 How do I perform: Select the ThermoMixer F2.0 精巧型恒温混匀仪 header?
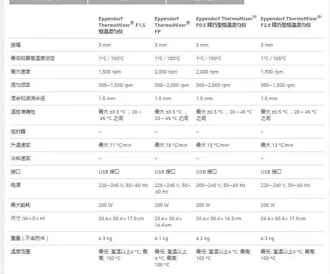click(x=291, y=21)
